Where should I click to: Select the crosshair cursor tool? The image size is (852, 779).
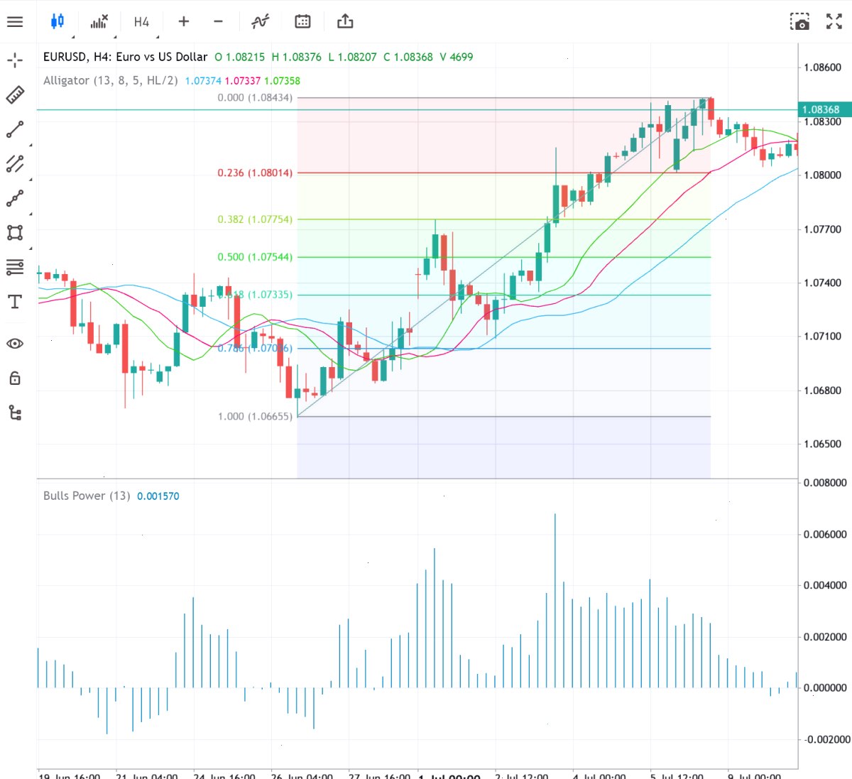(x=15, y=60)
